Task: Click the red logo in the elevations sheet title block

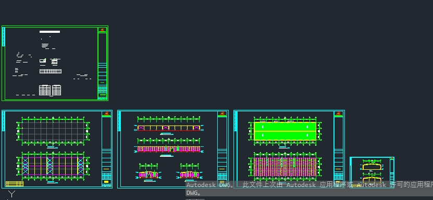Action: [222, 114]
